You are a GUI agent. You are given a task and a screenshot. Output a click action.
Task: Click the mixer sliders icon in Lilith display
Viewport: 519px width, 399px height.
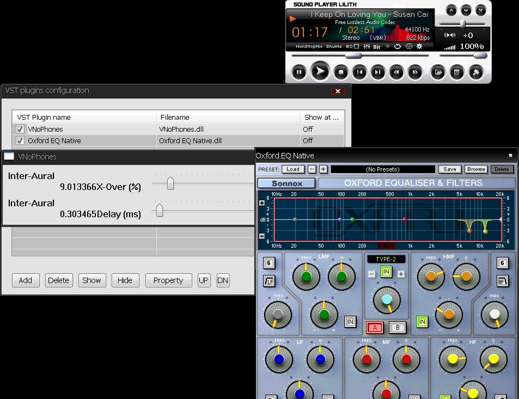(x=367, y=47)
